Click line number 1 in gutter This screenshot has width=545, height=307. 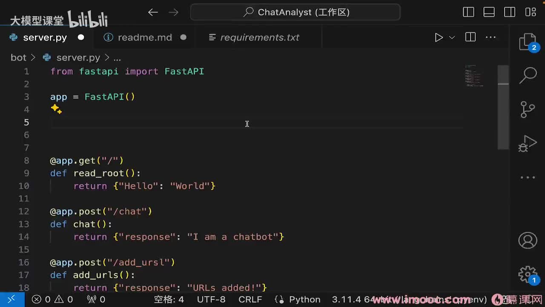point(27,71)
